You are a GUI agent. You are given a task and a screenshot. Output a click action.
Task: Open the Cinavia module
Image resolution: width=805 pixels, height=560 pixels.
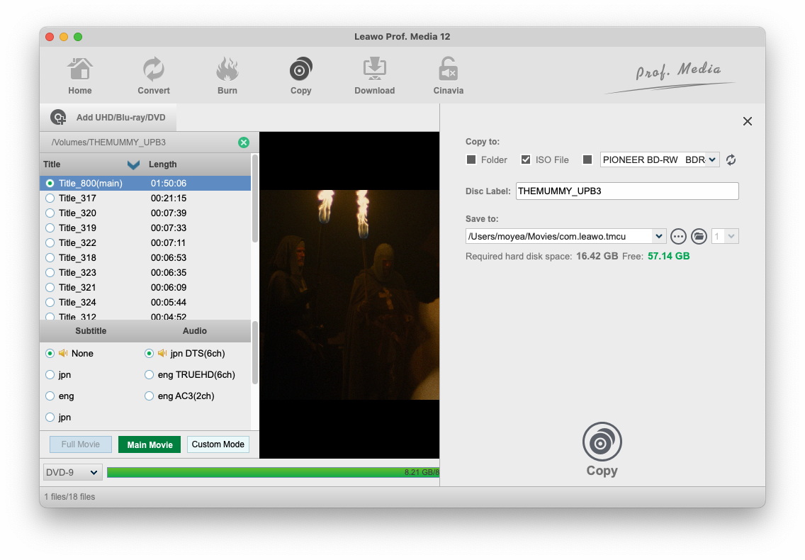coord(448,76)
